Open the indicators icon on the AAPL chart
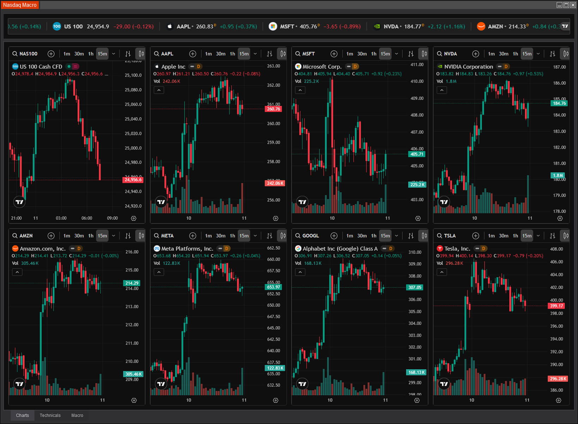The width and height of the screenshot is (578, 424). (270, 54)
